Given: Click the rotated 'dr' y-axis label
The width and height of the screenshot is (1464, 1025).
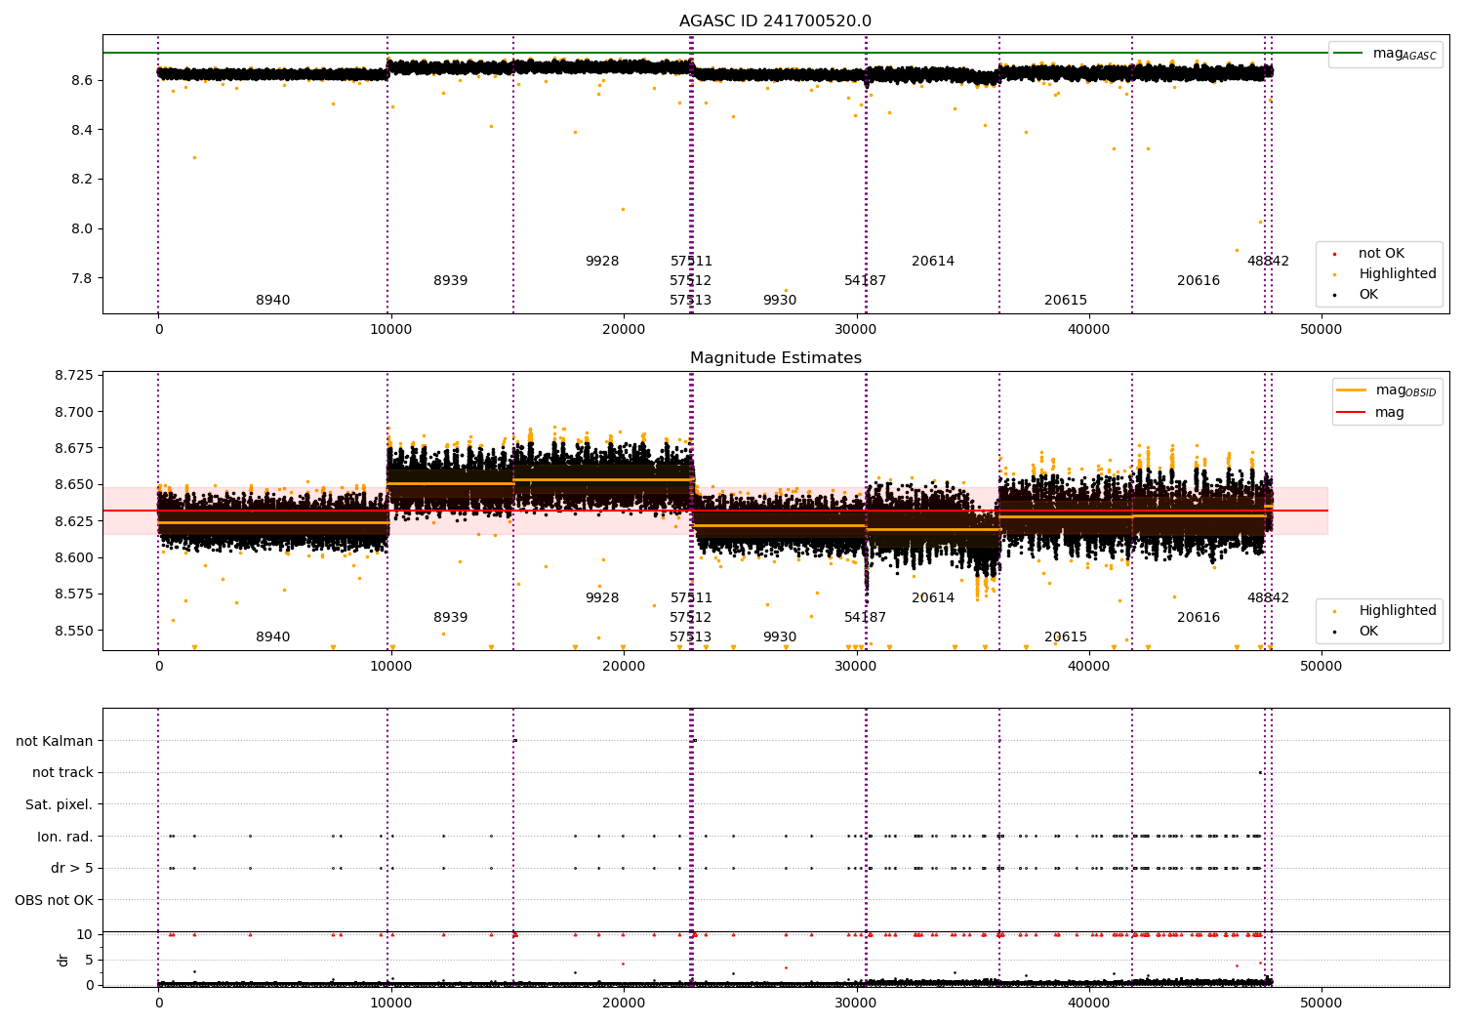Looking at the screenshot, I should (63, 960).
